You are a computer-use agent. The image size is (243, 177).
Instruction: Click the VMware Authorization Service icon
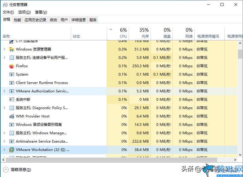coord(12,91)
